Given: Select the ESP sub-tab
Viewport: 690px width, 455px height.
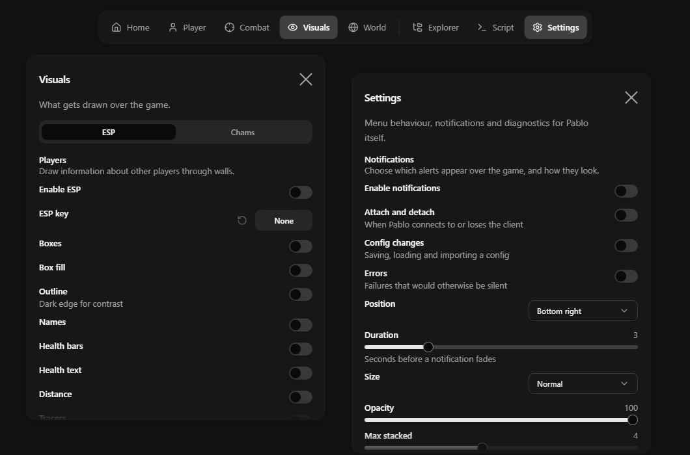Looking at the screenshot, I should click(109, 133).
